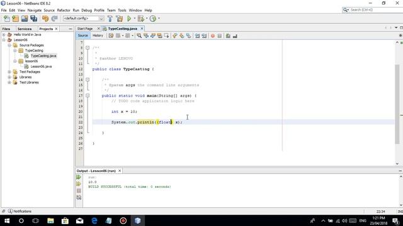This screenshot has width=403, height=226.
Task: Switch to History view
Action: click(x=98, y=36)
